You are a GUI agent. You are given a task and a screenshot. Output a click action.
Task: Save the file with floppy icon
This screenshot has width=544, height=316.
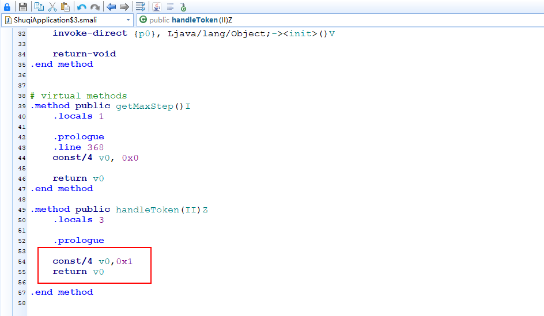pyautogui.click(x=23, y=6)
